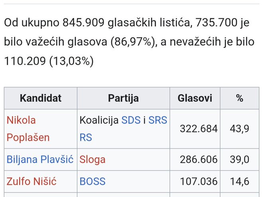Image resolution: width=271 pixels, height=197 pixels.
Task: Open the SRS RS party link
Action: (x=158, y=120)
